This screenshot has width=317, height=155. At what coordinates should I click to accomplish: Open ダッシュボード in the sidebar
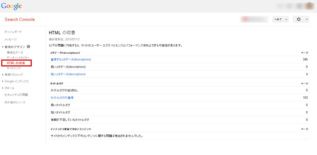point(13,32)
